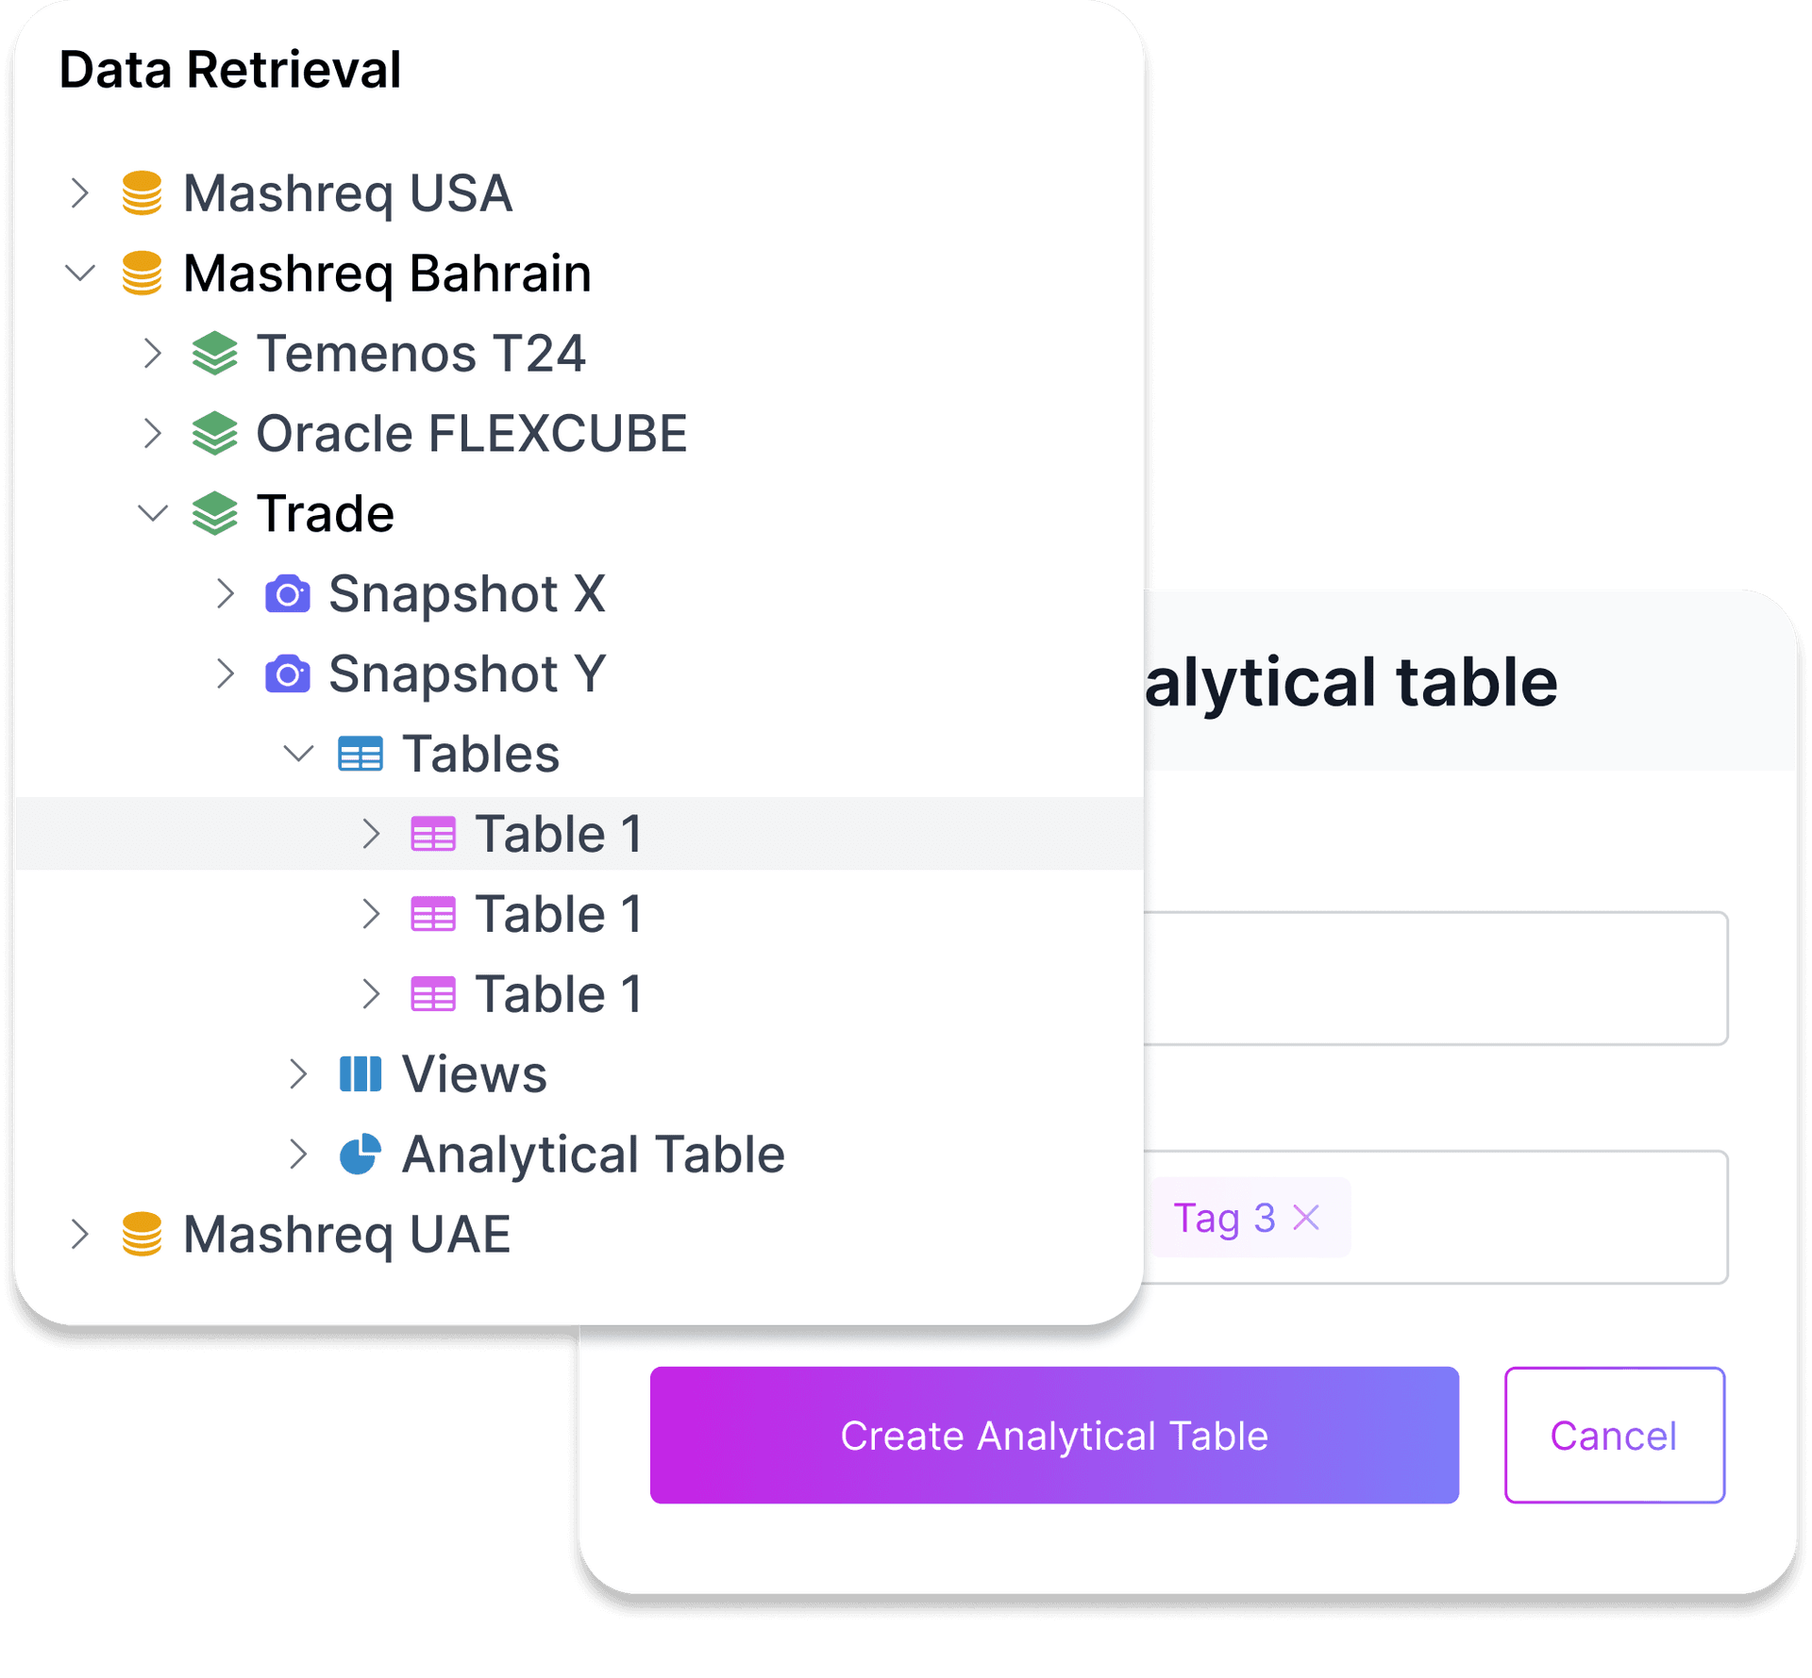Click the Analytical Table pie chart icon

(361, 1153)
